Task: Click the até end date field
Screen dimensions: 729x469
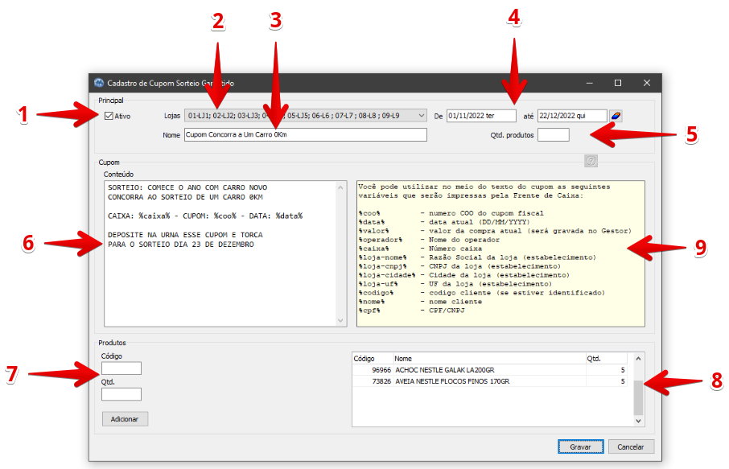Action: pos(572,116)
